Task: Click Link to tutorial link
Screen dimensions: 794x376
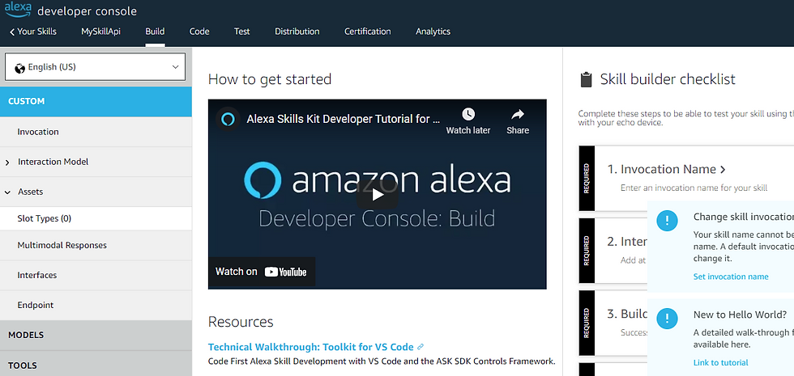Action: [x=720, y=363]
